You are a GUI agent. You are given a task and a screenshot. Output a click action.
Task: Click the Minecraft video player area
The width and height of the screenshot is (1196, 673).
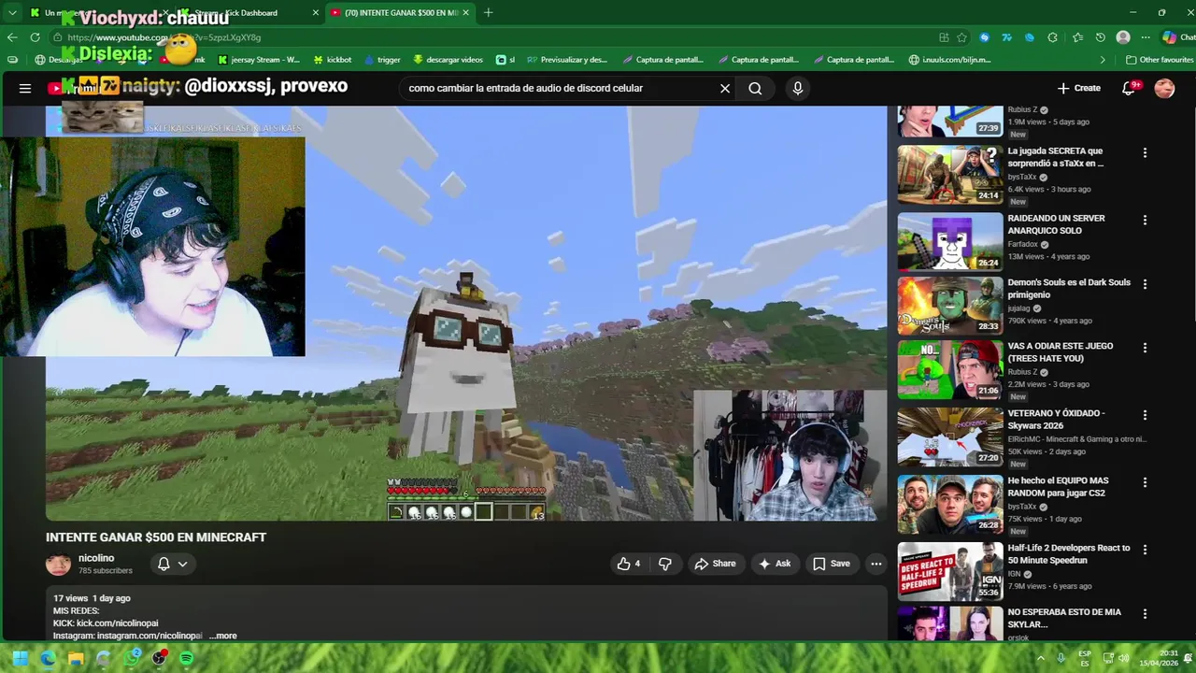[466, 313]
